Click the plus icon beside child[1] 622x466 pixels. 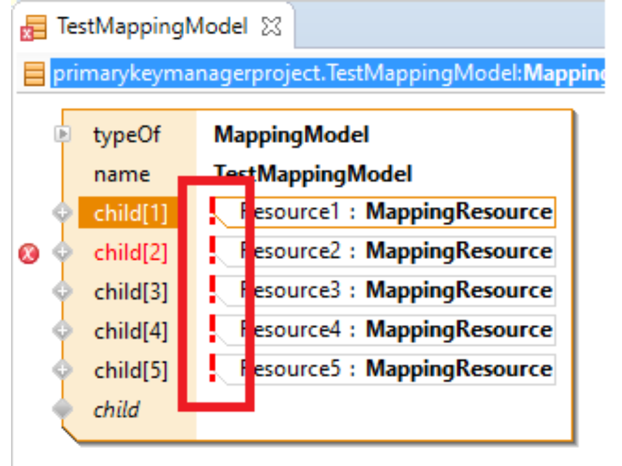(63, 213)
